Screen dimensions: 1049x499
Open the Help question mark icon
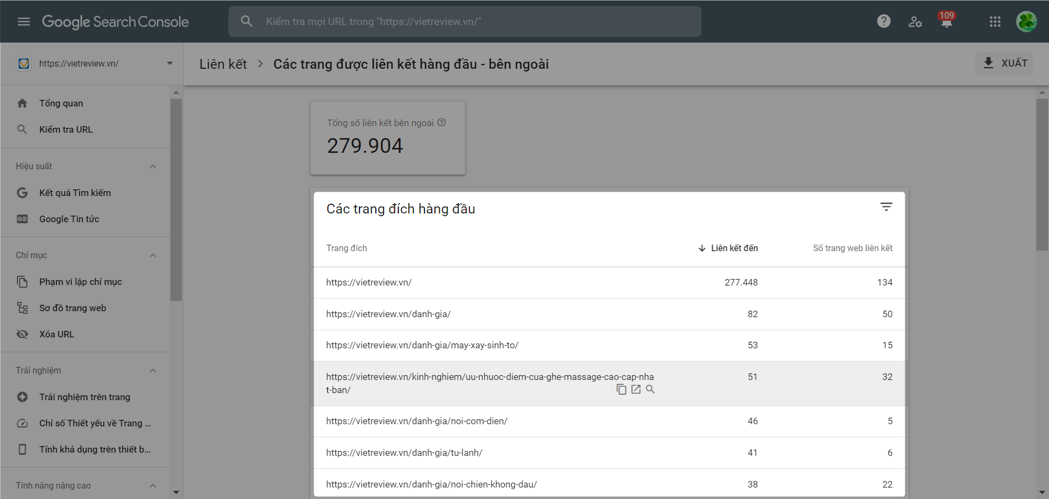[883, 21]
